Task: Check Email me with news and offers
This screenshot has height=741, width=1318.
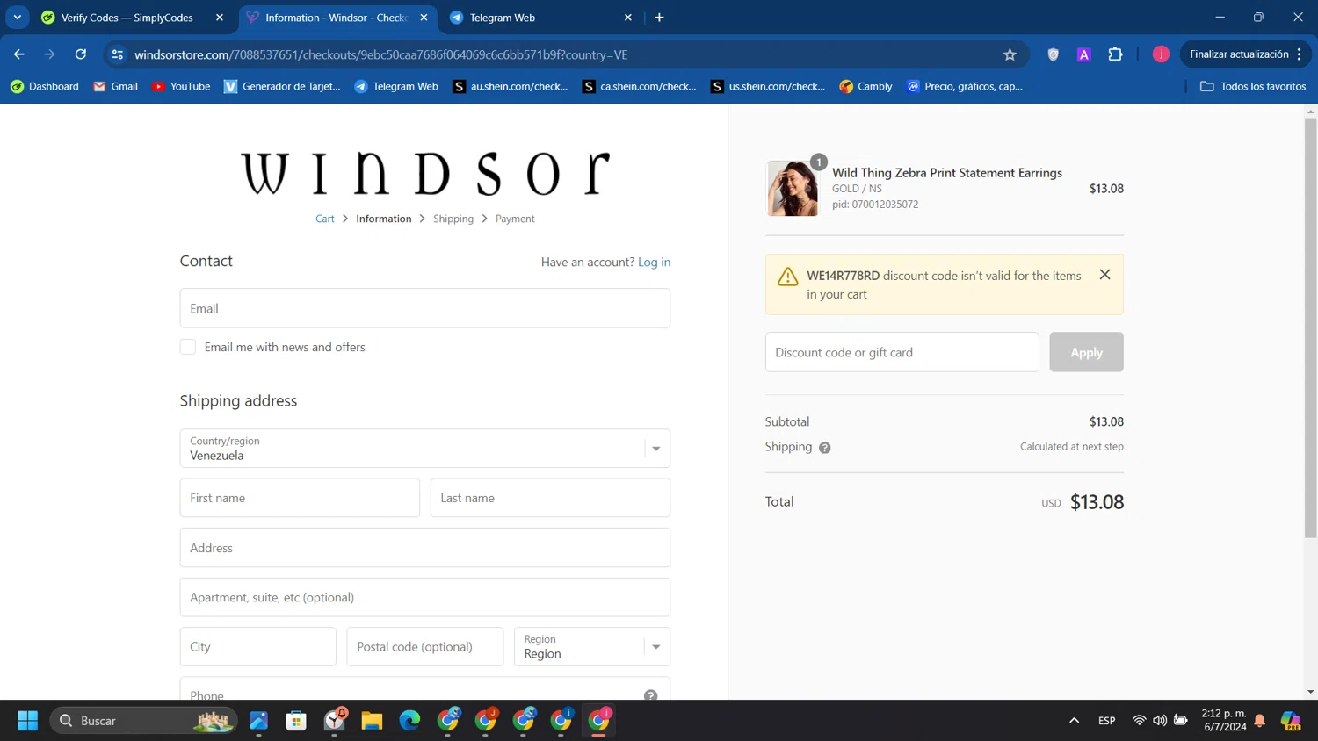Action: [188, 347]
